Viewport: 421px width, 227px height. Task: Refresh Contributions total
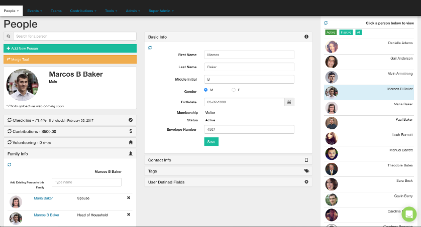[x=10, y=131]
